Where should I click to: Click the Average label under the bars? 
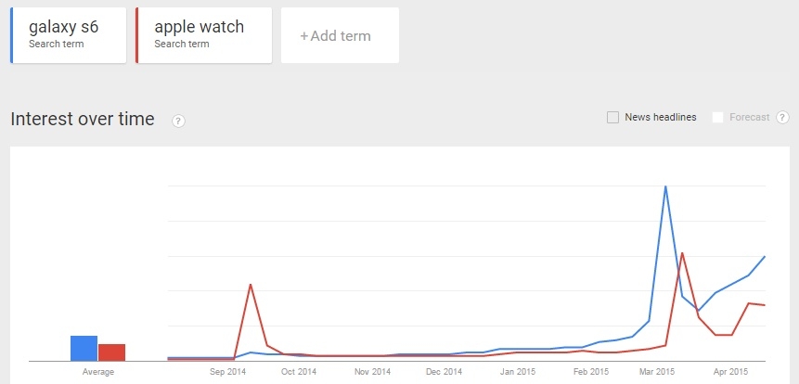click(98, 372)
